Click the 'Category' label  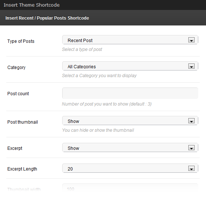[17, 68]
